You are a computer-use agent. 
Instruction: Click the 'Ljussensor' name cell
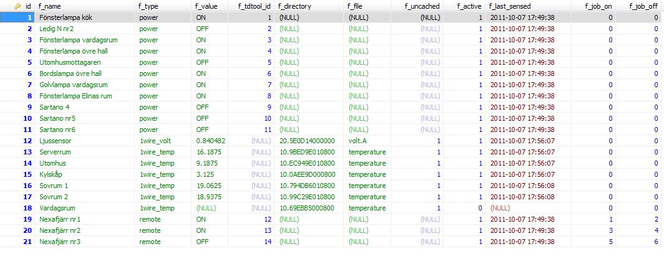click(x=56, y=141)
